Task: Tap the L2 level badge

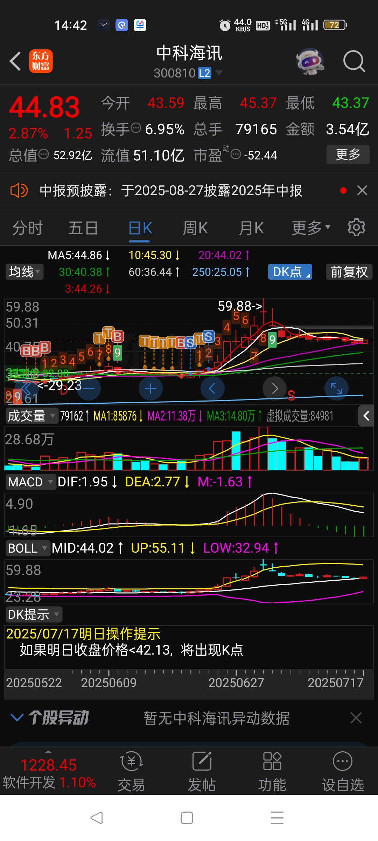Action: click(x=204, y=73)
